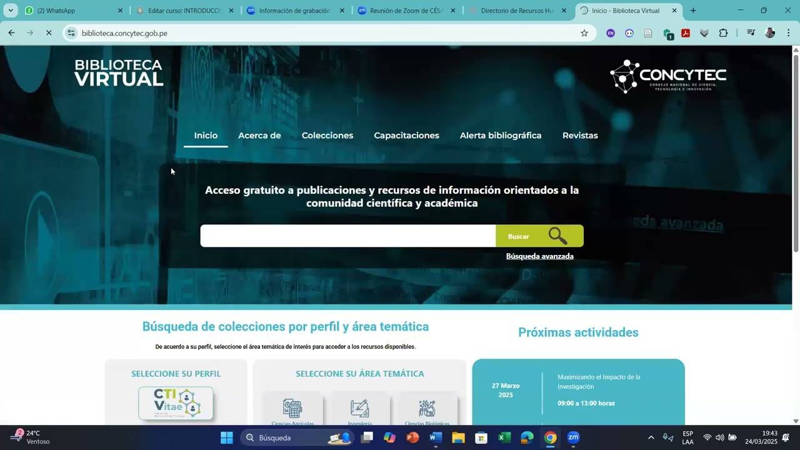Open the Chrome three-dot menu

[x=788, y=33]
